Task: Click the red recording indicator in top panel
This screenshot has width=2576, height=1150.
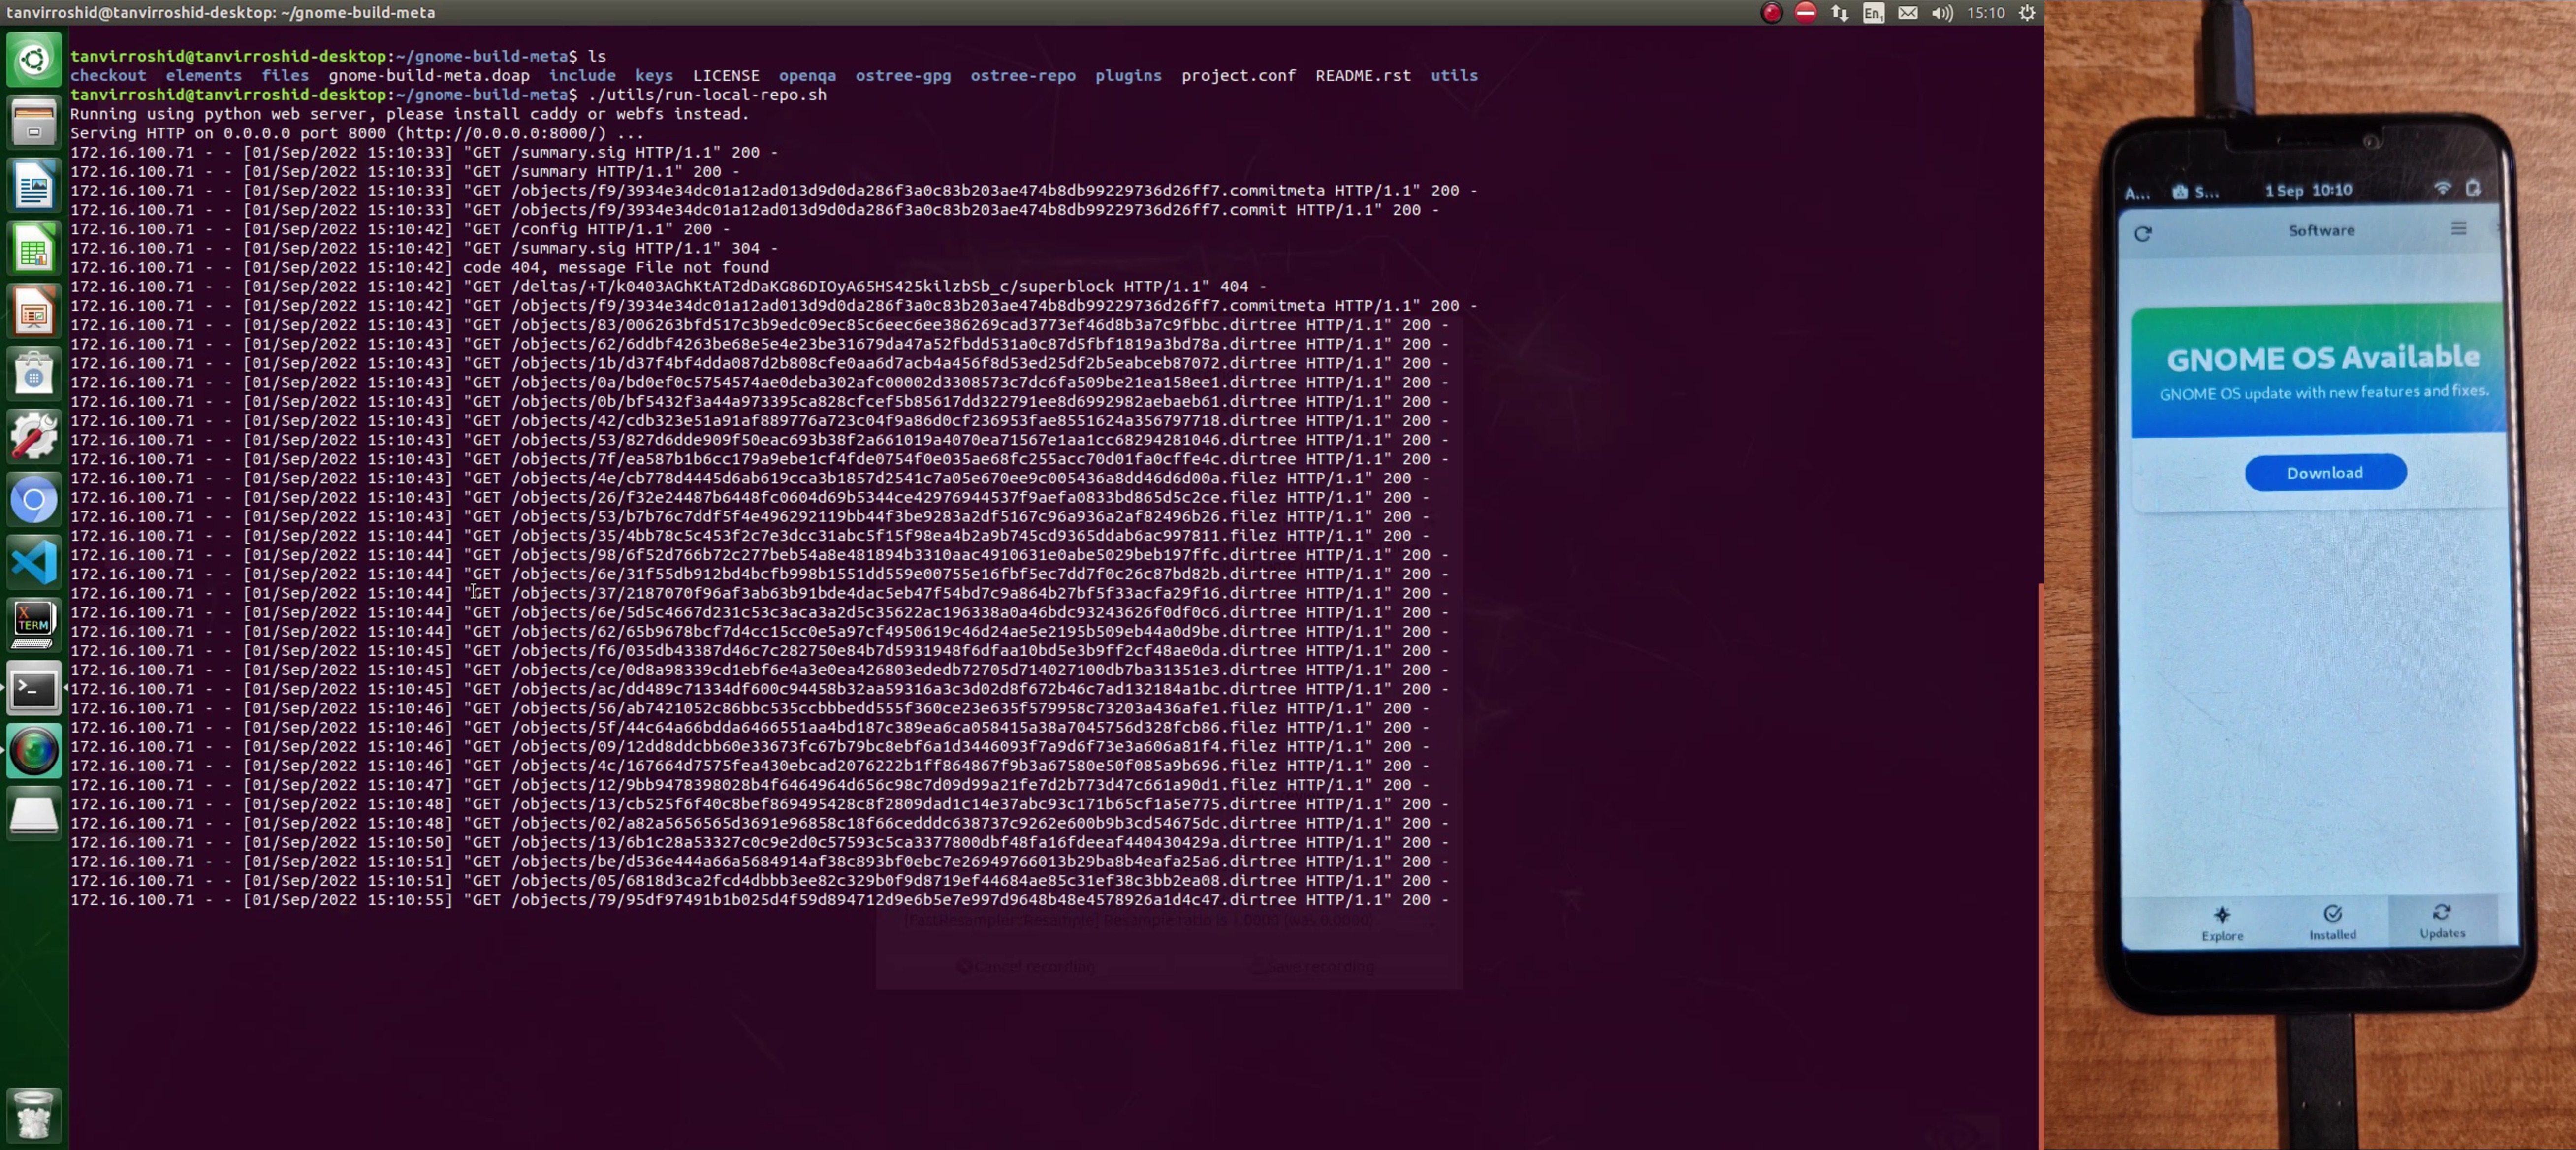Action: [x=1771, y=13]
